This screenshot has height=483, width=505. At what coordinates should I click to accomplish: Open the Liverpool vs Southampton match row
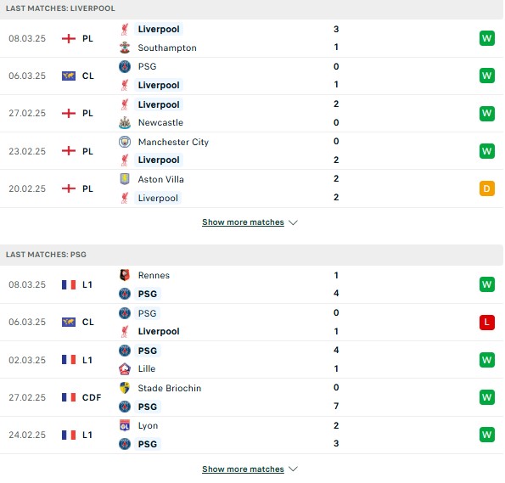[x=251, y=39]
